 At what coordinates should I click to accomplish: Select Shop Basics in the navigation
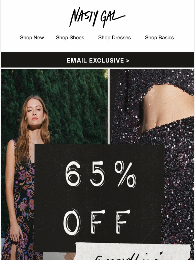(x=159, y=38)
